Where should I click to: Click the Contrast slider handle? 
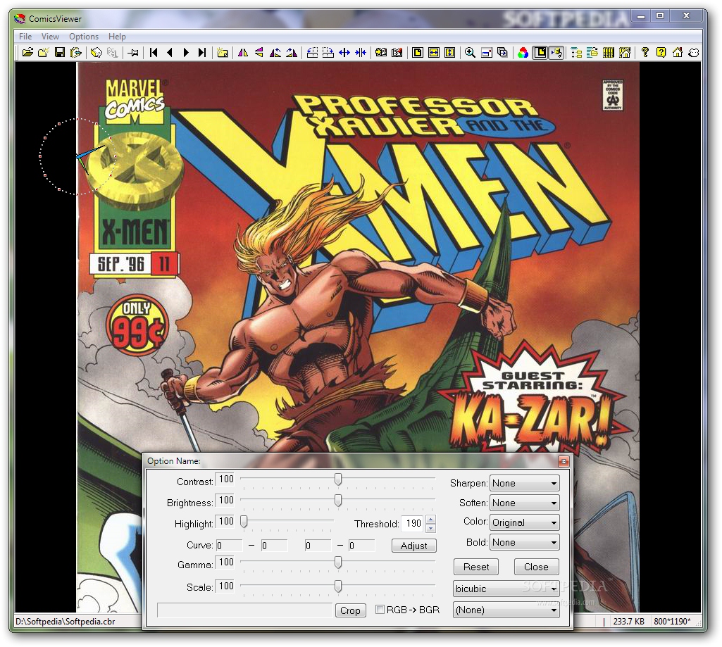point(338,479)
